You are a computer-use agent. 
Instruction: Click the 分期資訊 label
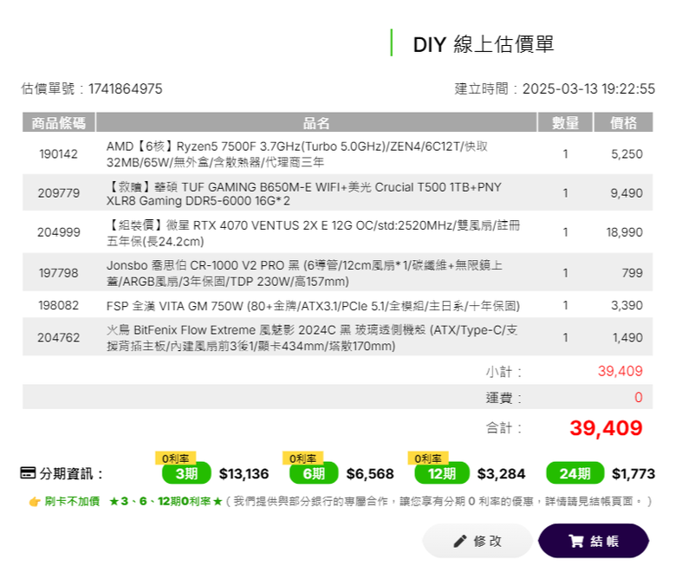72,474
